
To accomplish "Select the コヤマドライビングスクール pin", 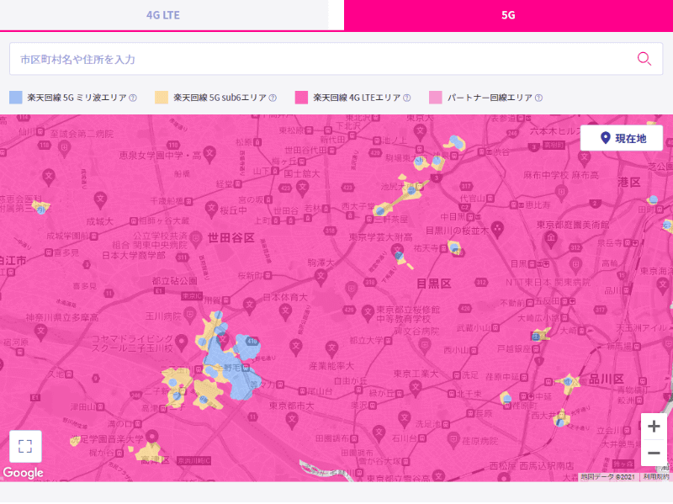I will coord(182,342).
